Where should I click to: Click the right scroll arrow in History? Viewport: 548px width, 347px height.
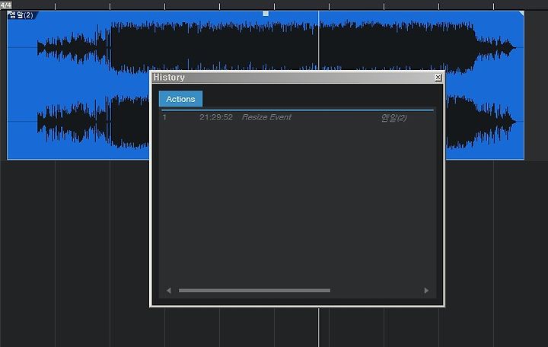426,291
